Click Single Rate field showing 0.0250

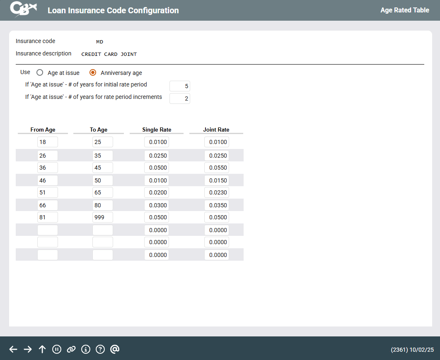(x=157, y=156)
